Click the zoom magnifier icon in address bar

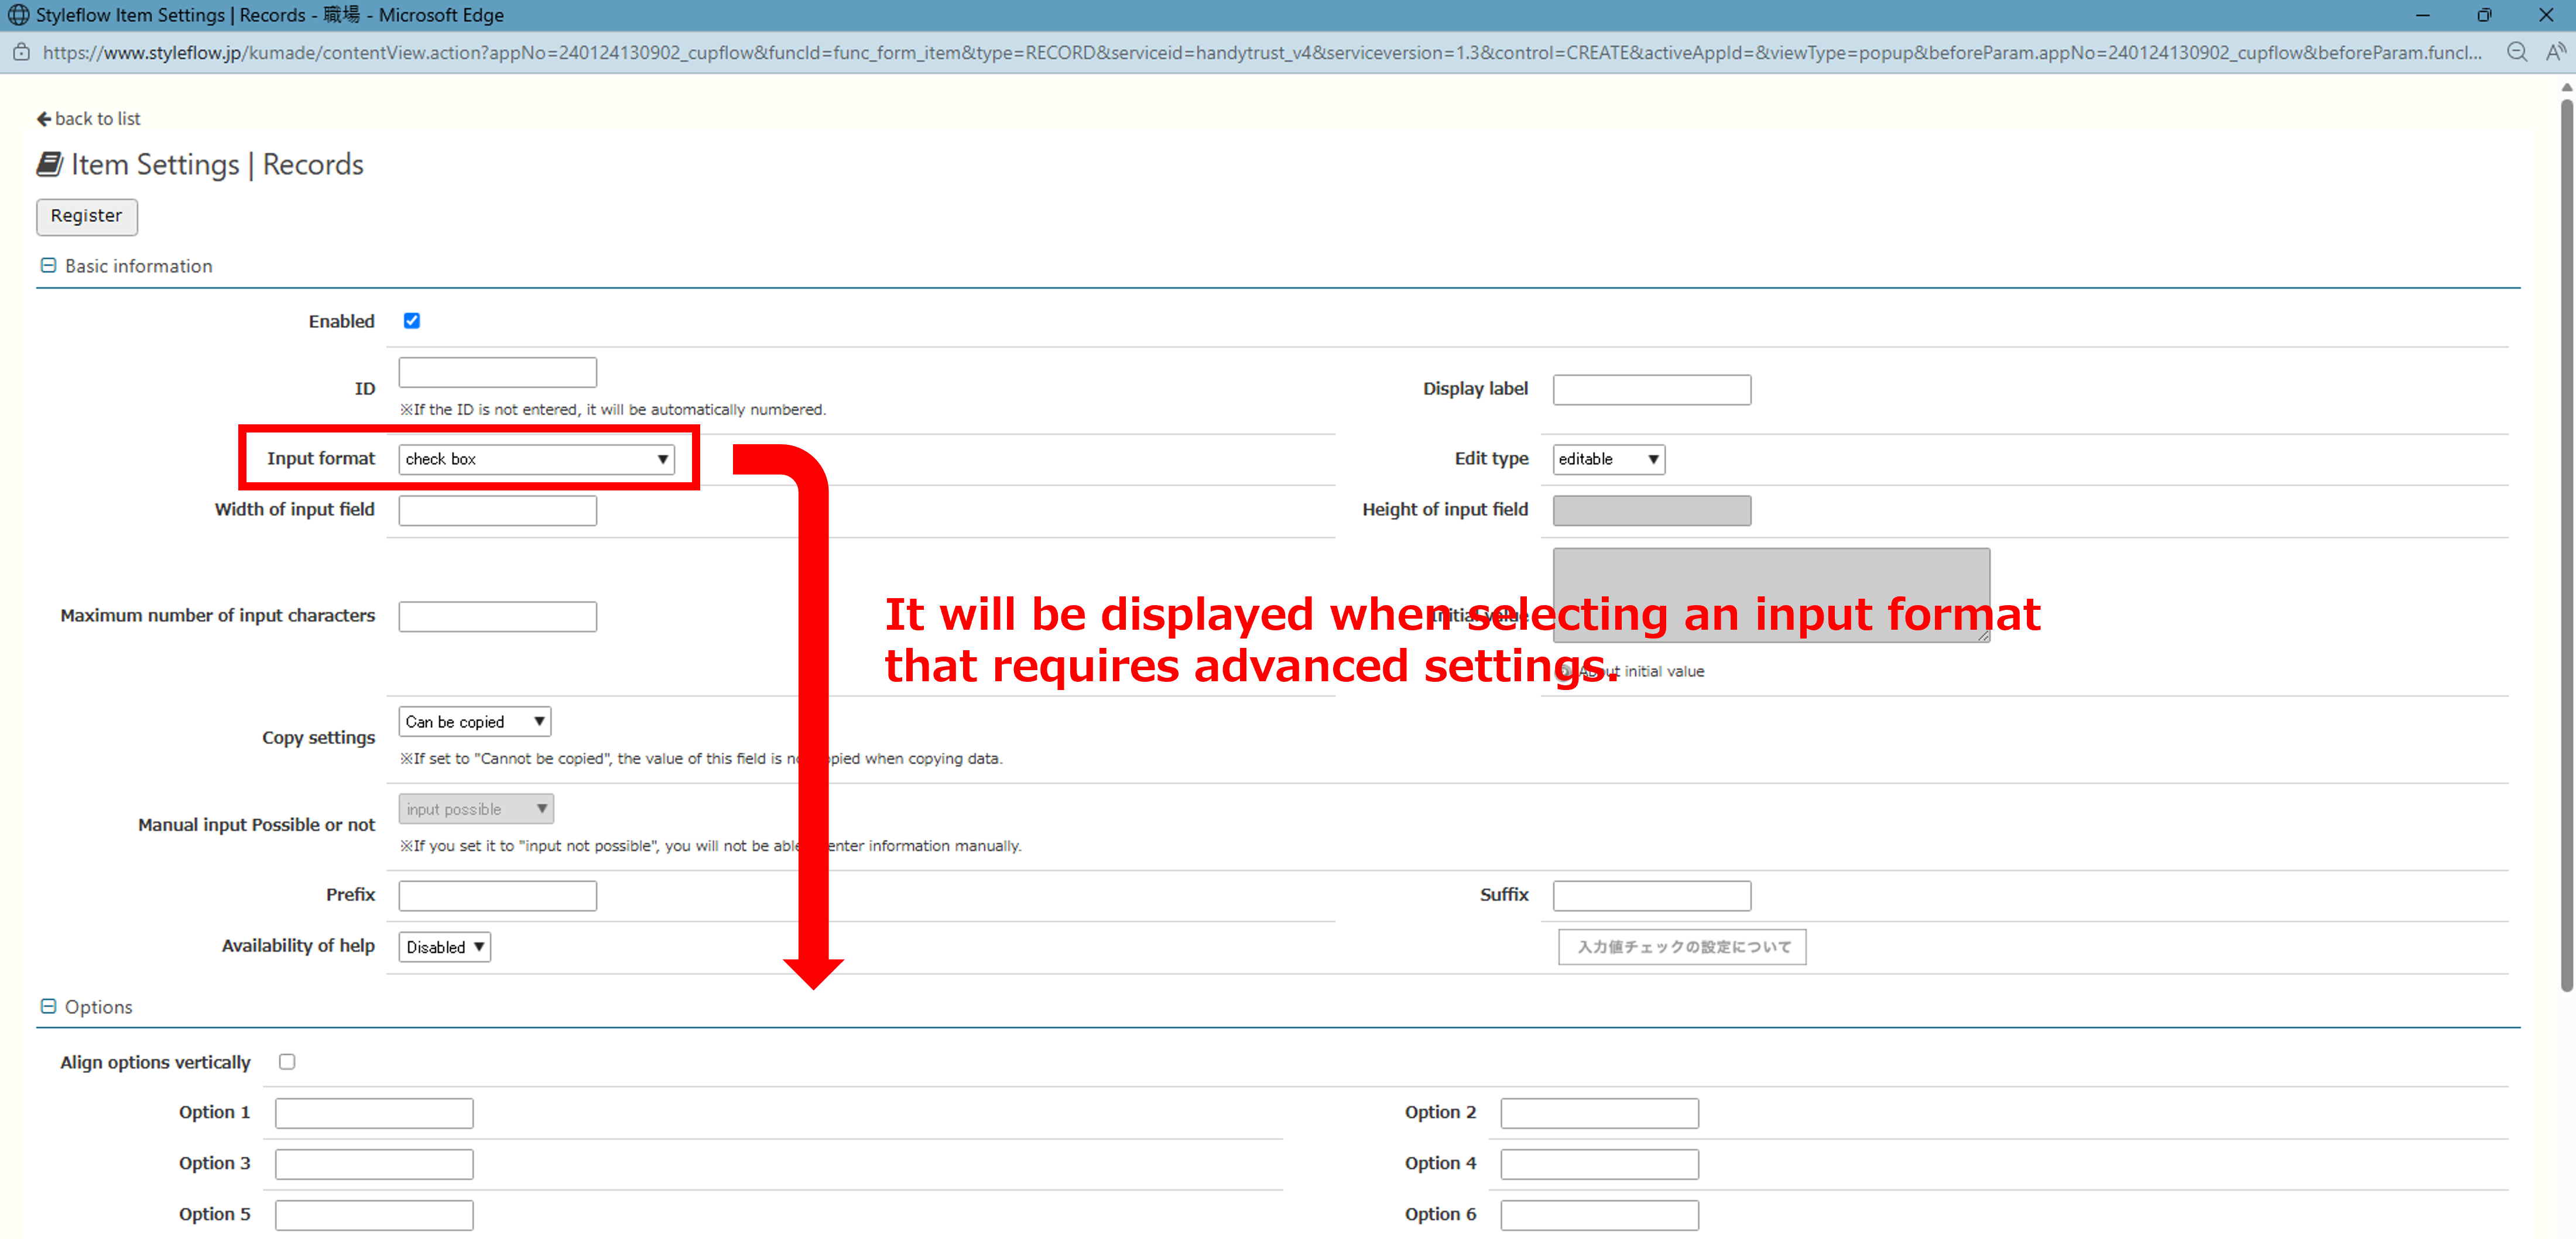pos(2516,52)
